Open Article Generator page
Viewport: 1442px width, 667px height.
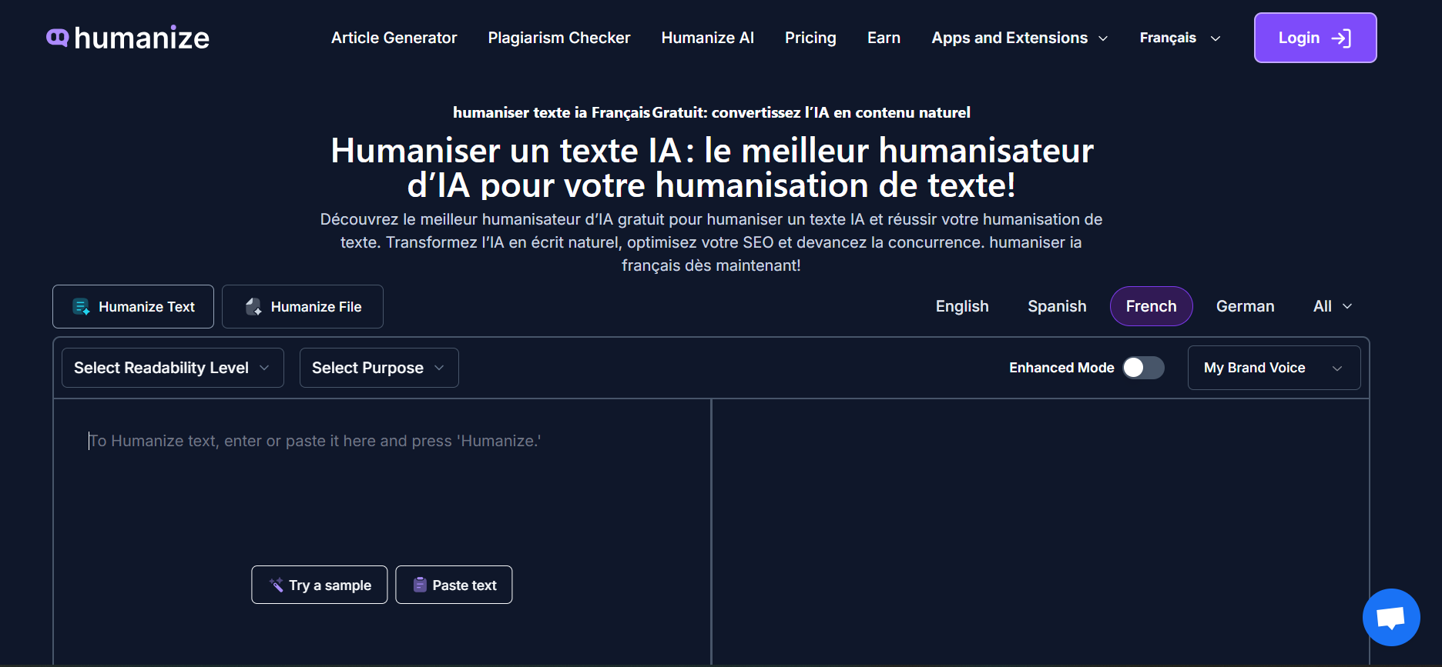[x=394, y=38]
